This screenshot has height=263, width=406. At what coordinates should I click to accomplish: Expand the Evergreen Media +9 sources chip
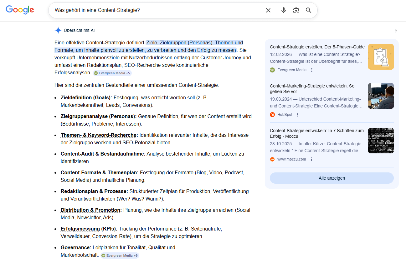click(x=120, y=255)
